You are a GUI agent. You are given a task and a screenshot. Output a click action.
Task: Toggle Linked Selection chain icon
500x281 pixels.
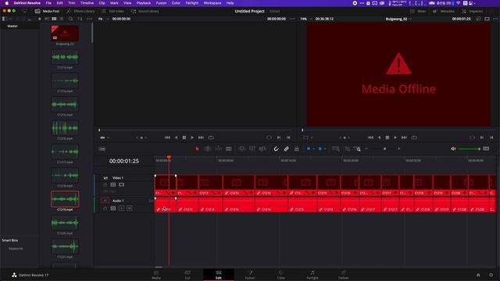[x=287, y=149]
